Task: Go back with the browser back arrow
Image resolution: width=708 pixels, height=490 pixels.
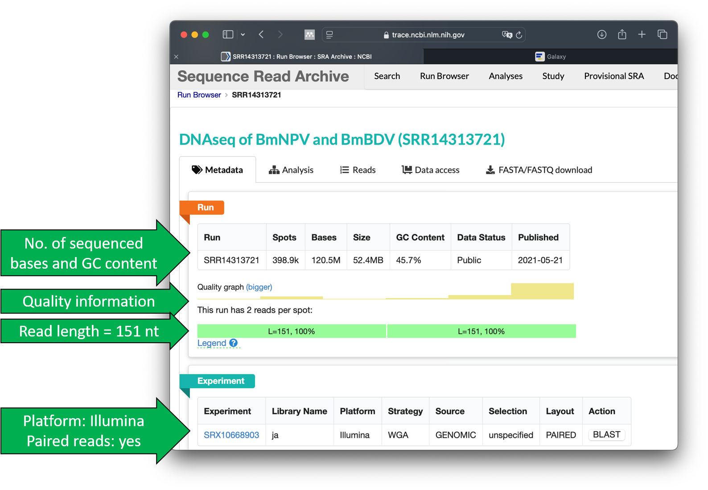Action: (x=261, y=34)
